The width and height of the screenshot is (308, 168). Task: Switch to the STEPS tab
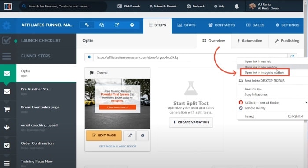pos(158,25)
